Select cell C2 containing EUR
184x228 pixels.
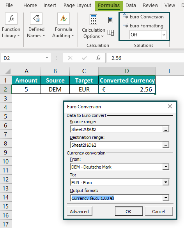84,89
